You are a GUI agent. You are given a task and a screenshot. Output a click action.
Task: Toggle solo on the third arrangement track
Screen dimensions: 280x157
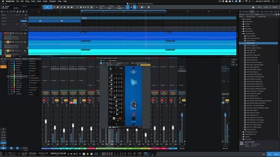(8, 51)
